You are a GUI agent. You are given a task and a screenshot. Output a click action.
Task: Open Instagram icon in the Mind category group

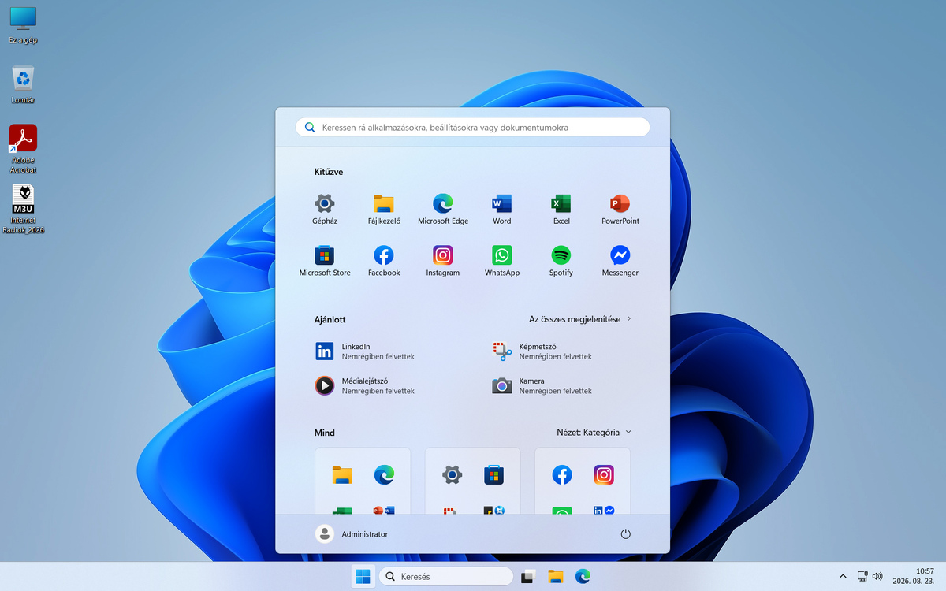pos(604,475)
